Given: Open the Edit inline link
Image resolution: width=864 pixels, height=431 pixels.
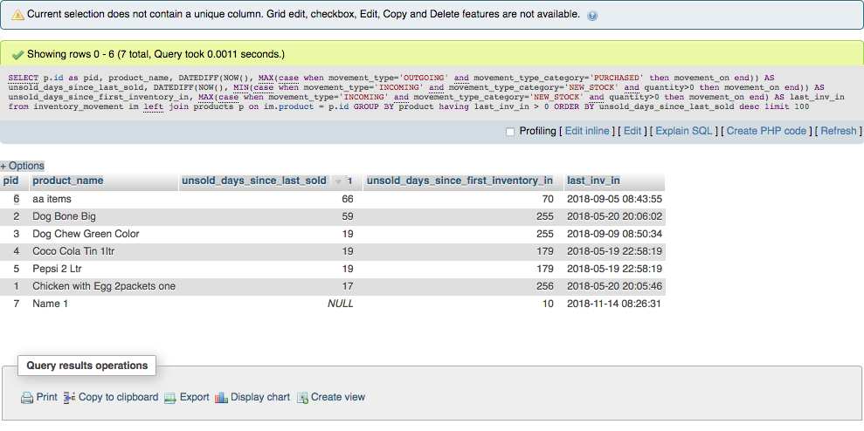Looking at the screenshot, I should (587, 131).
